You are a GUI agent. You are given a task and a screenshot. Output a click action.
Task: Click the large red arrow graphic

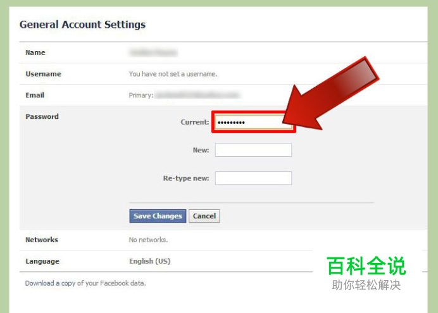point(331,94)
